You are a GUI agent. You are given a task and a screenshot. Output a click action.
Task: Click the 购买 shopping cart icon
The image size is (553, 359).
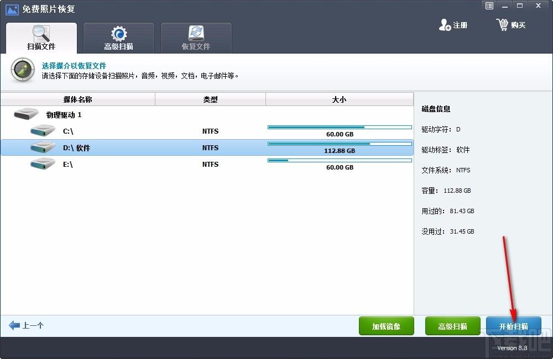tap(502, 24)
